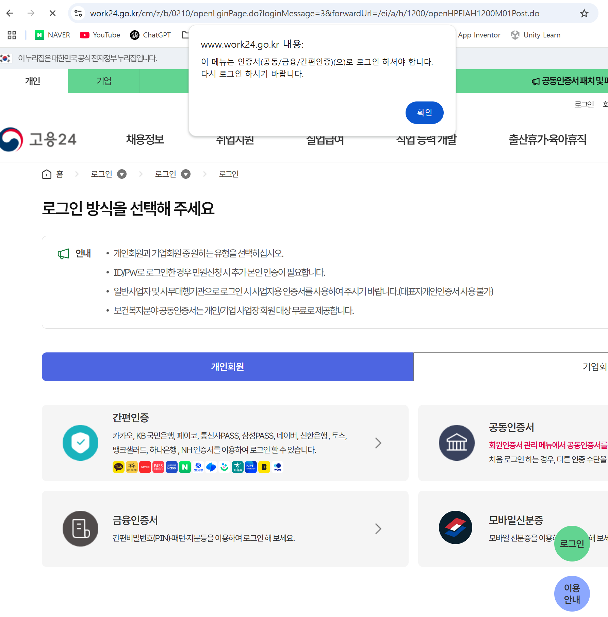Select the Shinhan Bank authentication icon

198,467
